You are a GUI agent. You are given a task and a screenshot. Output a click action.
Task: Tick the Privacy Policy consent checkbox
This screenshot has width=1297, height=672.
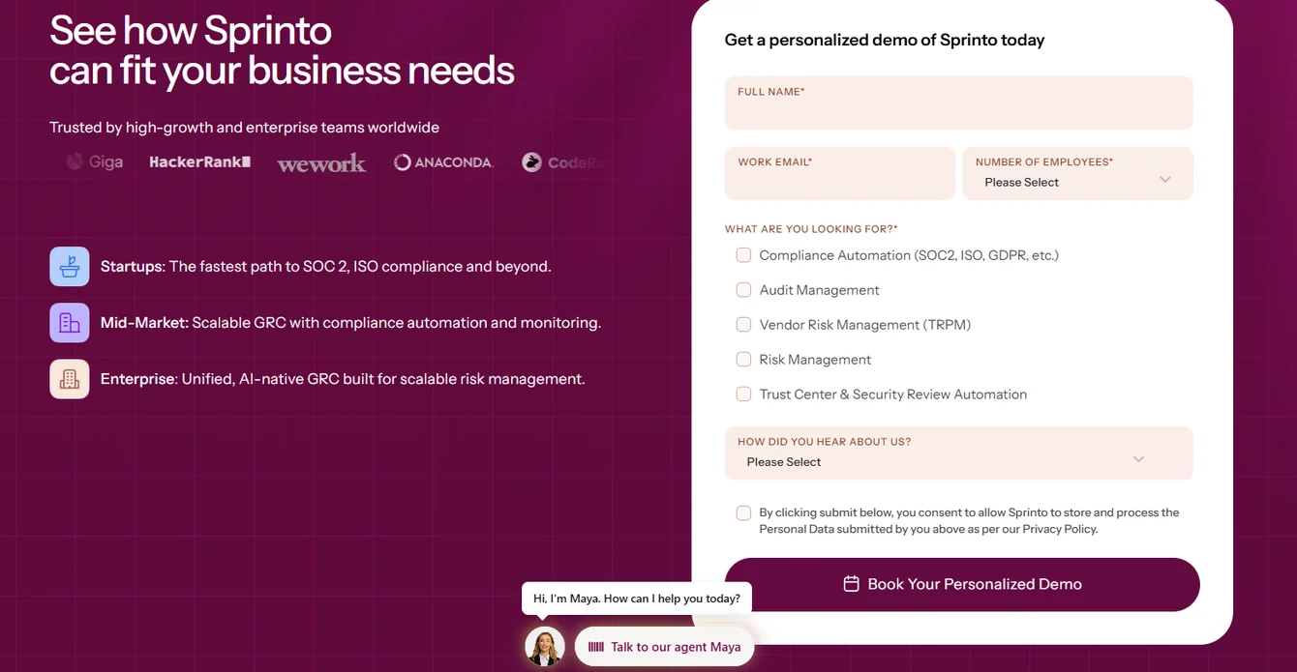(743, 512)
